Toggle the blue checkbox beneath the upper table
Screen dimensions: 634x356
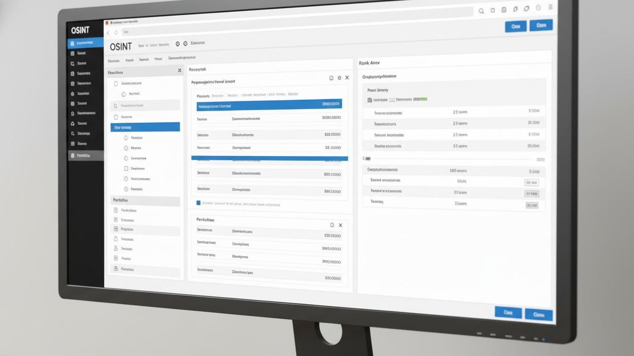tap(198, 203)
